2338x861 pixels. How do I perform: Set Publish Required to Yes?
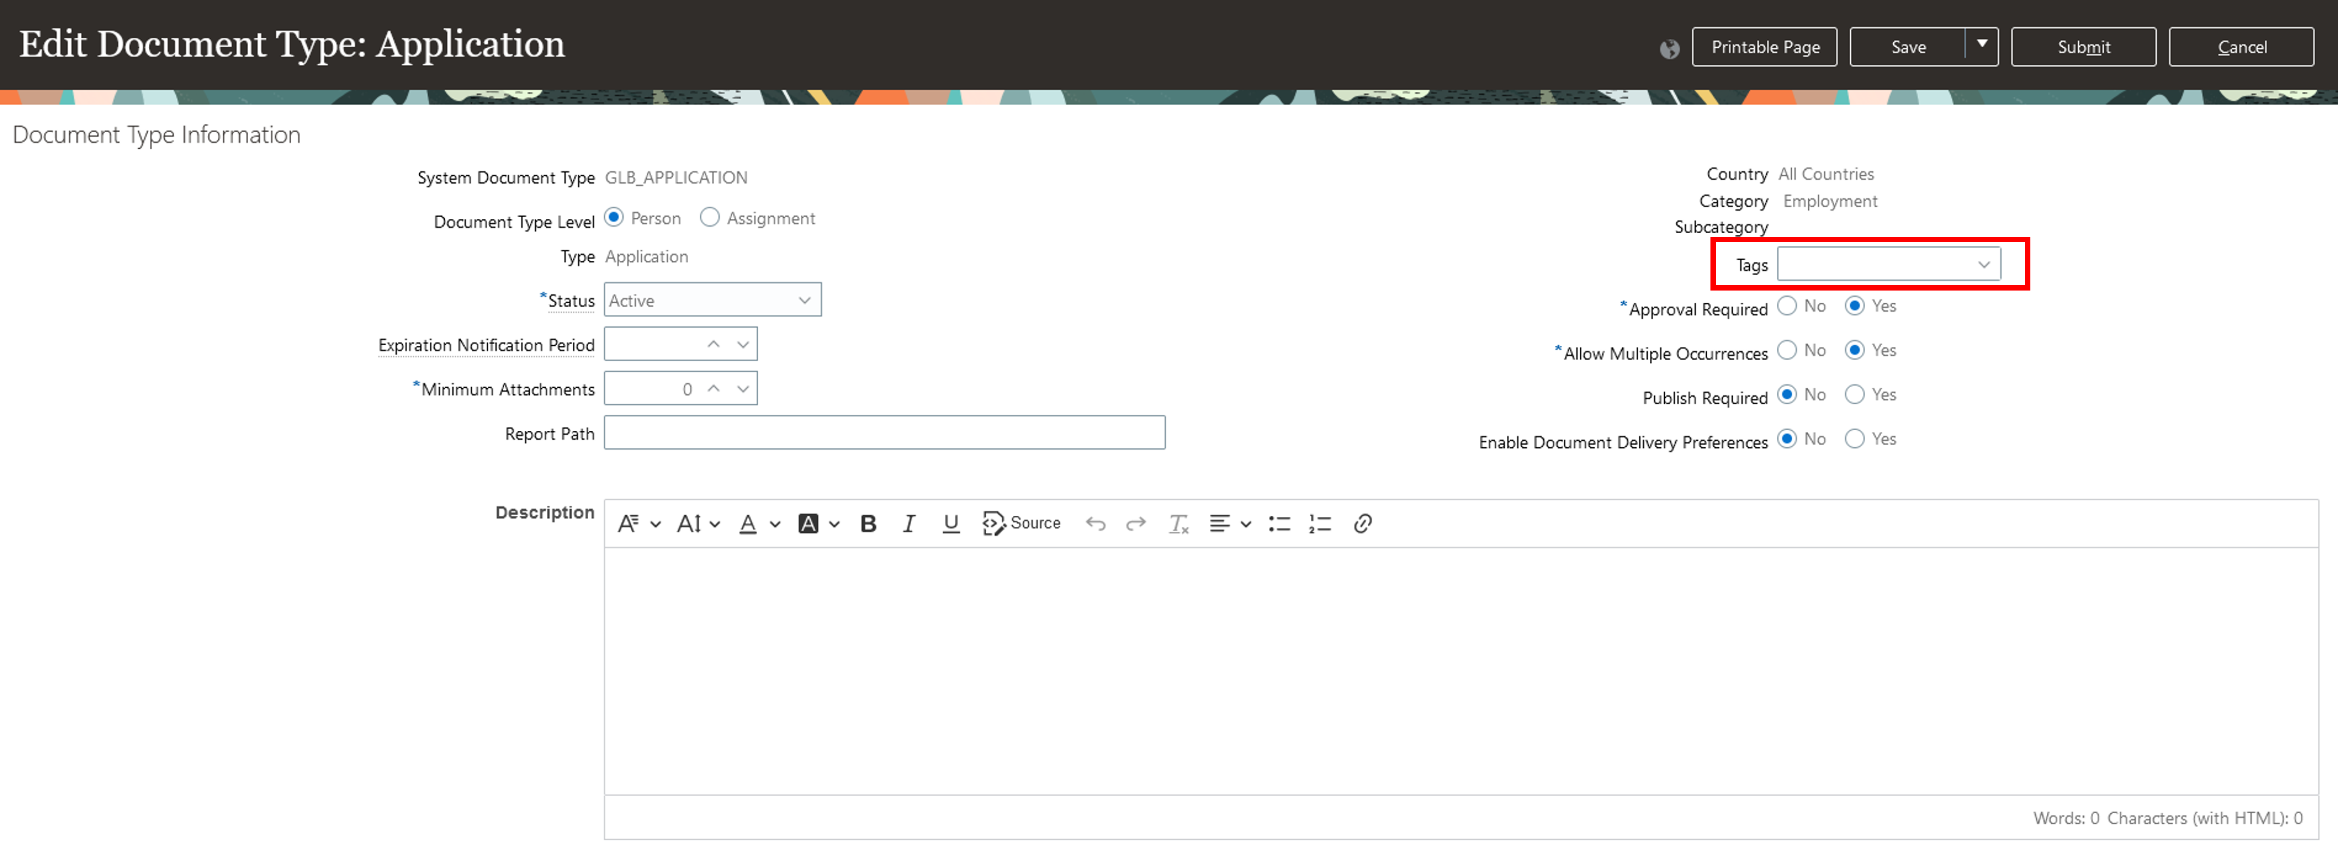tap(1854, 395)
